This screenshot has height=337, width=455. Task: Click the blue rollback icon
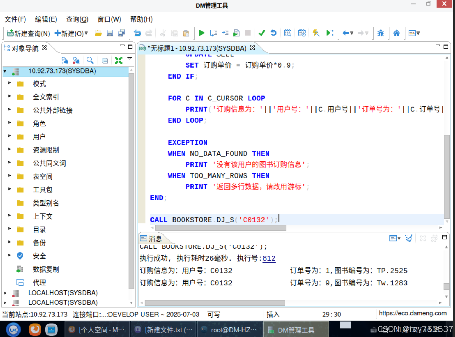[273, 33]
